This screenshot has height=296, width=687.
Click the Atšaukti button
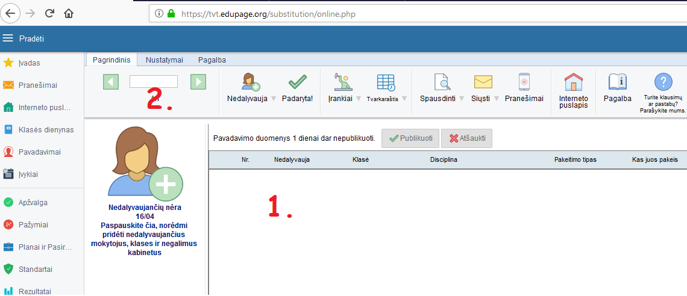[466, 138]
